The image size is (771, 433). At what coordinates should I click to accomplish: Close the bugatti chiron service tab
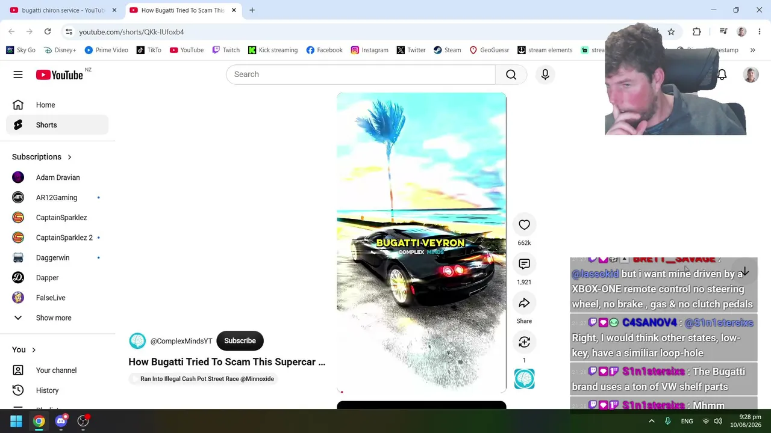(x=114, y=10)
